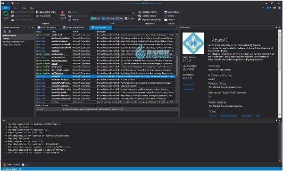Expand the arrow below Uninstall

click(62, 20)
